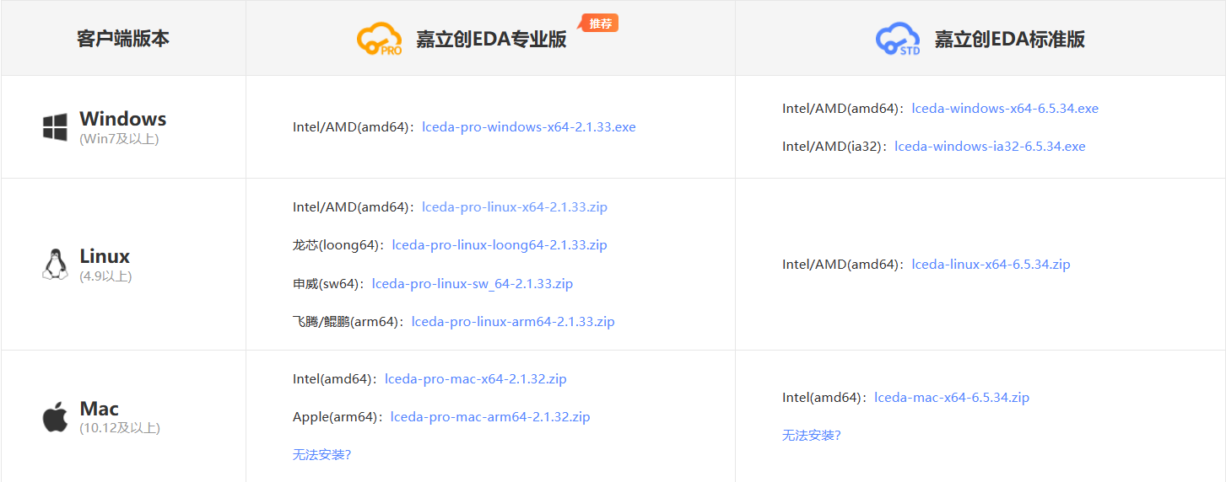Download the loong64 Linux pro zip
1226x482 pixels.
pos(500,245)
